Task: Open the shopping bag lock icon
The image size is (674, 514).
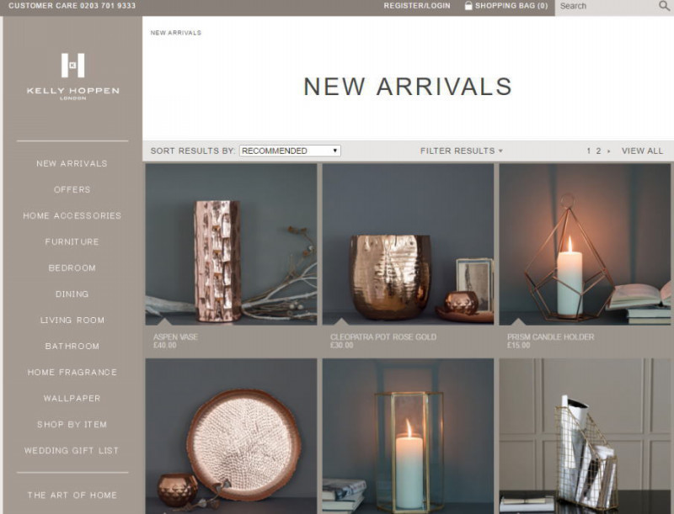Action: point(468,6)
